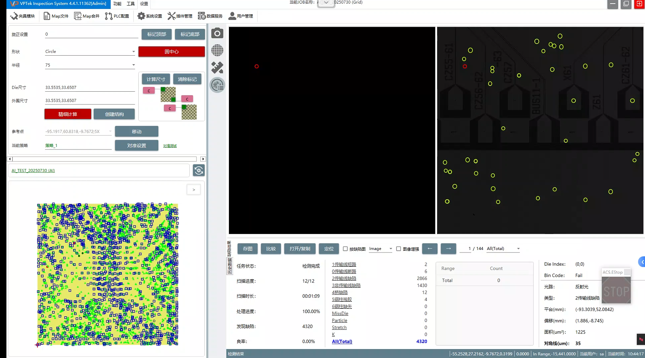Open 系统设置 gear settings

[x=150, y=16]
